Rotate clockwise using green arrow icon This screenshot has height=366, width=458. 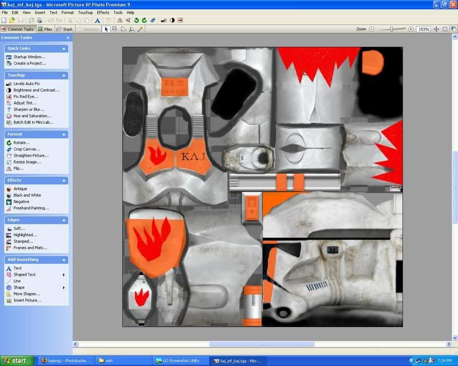pyautogui.click(x=144, y=21)
